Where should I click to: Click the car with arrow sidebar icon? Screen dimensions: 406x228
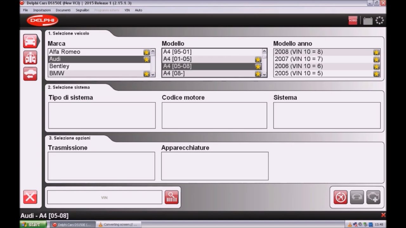pyautogui.click(x=30, y=74)
